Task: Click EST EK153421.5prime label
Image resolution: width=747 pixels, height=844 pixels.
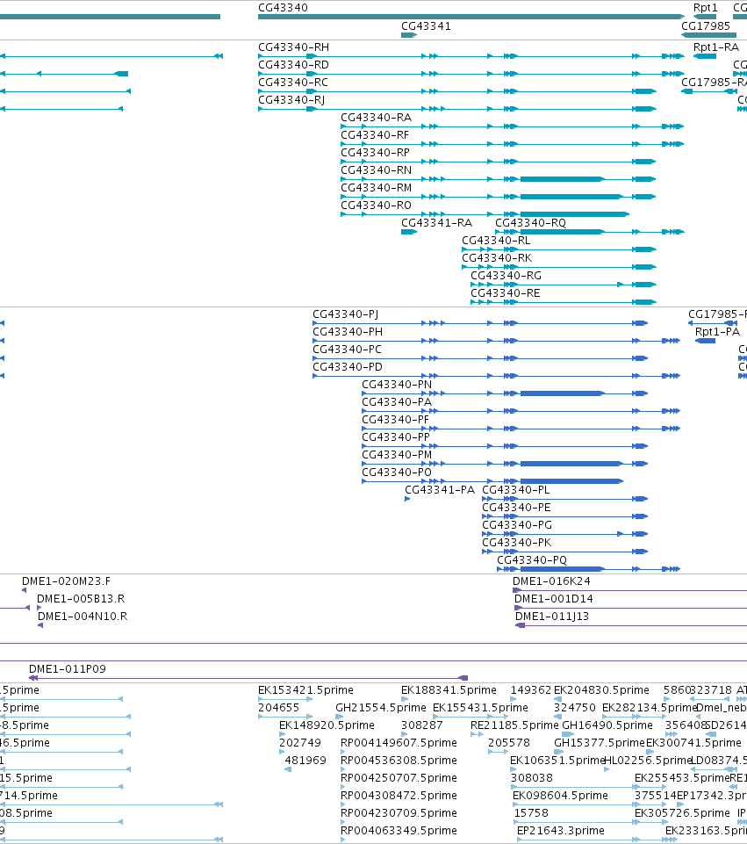Action: click(305, 689)
